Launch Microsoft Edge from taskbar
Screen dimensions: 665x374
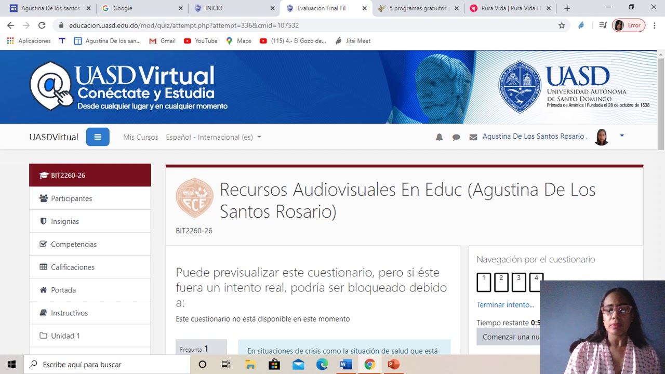[x=322, y=365]
